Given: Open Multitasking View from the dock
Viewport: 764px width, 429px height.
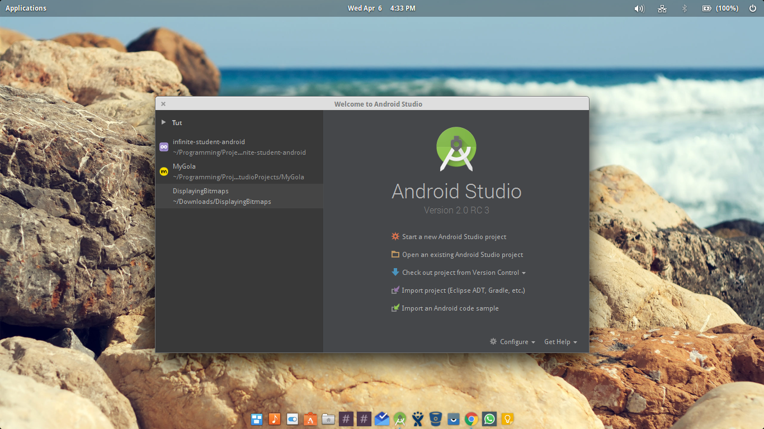Looking at the screenshot, I should (257, 419).
